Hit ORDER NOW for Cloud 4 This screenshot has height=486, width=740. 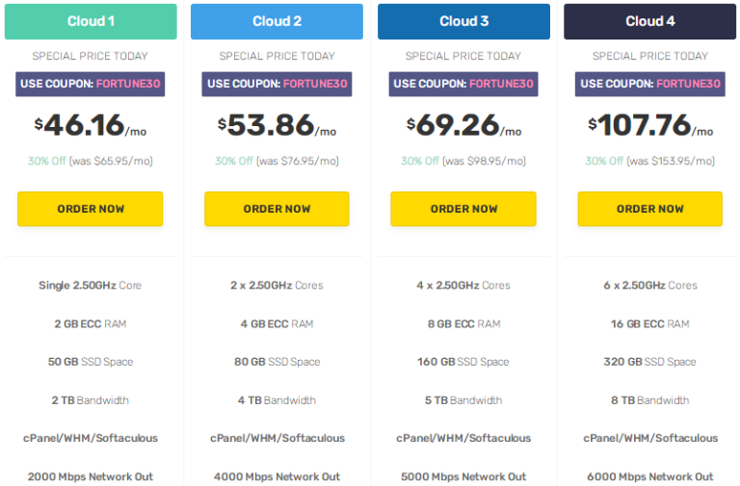[x=649, y=209]
